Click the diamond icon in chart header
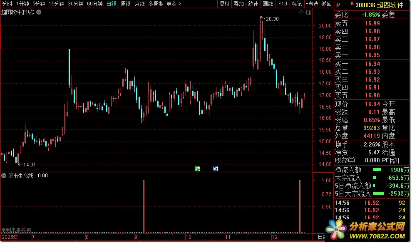Image resolution: width=412 pixels, height=243 pixels. (x=301, y=12)
